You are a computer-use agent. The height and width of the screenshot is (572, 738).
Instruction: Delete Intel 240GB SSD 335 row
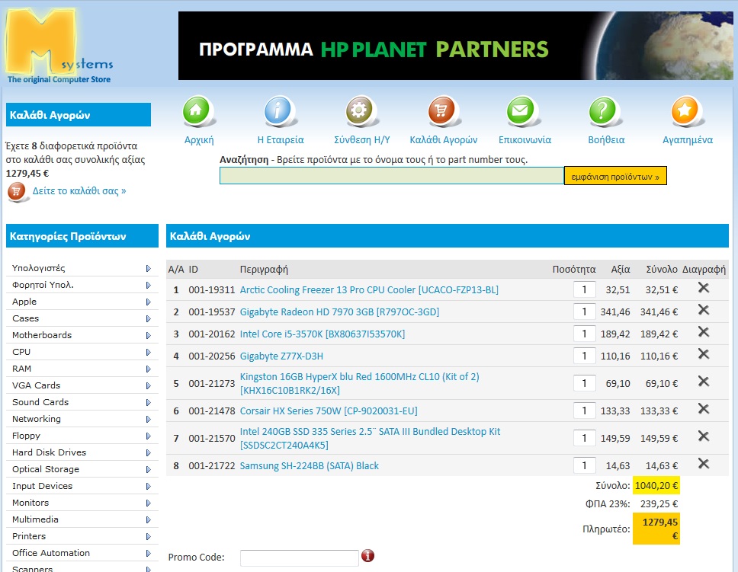pyautogui.click(x=703, y=436)
